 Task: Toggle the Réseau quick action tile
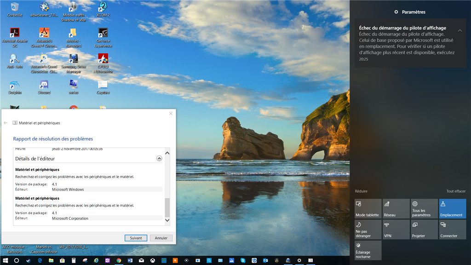(396, 208)
